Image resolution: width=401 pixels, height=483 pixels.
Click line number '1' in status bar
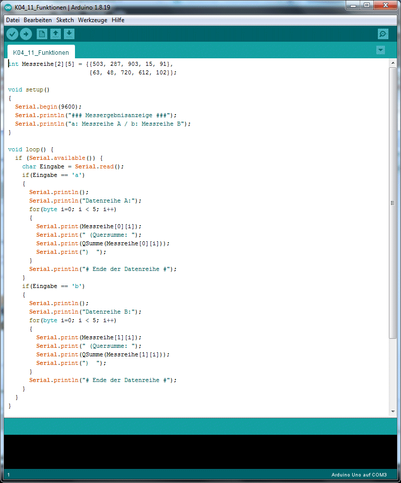(x=9, y=475)
